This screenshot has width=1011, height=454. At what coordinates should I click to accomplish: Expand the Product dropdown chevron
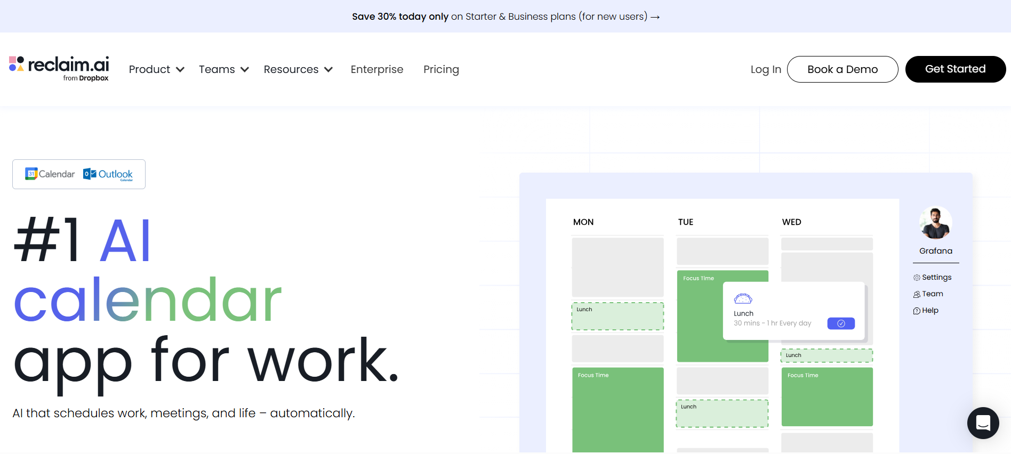[180, 70]
